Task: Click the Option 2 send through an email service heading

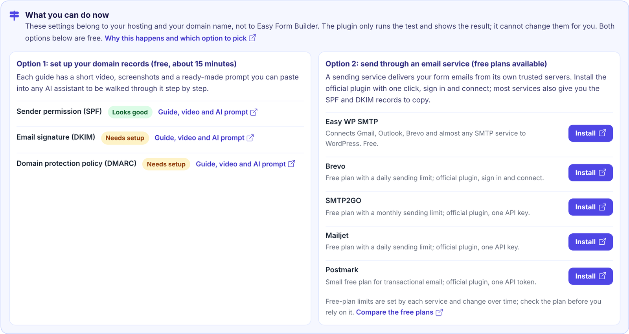Action: tap(436, 64)
